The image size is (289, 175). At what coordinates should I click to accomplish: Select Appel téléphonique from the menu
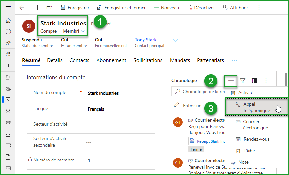point(256,107)
